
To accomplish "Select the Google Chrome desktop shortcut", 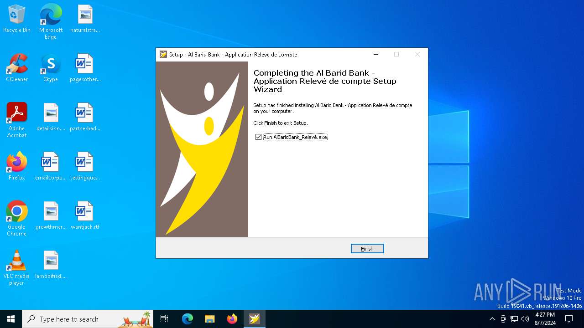I will [x=17, y=219].
